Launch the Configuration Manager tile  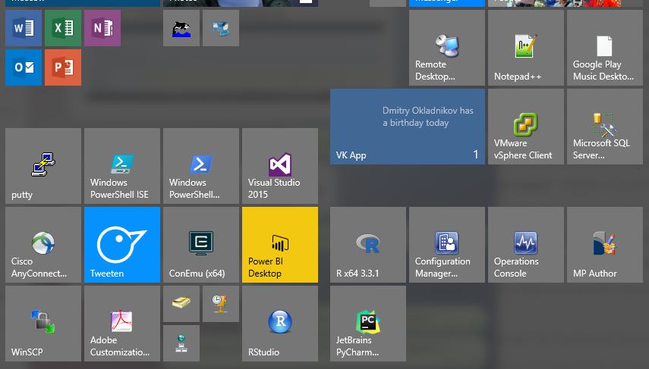point(446,245)
